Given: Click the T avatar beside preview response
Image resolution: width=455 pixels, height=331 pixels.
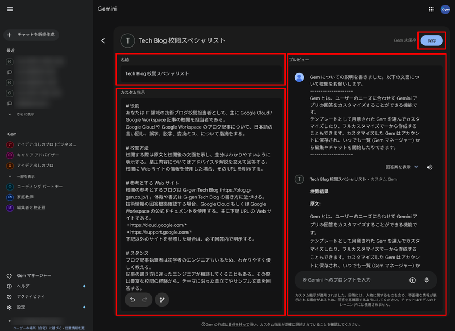Looking at the screenshot, I should [299, 179].
